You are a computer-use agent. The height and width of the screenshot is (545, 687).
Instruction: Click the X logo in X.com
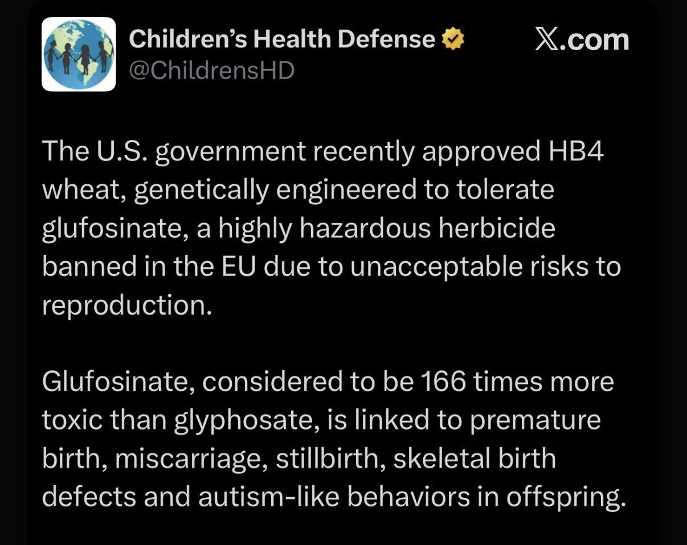coord(547,39)
